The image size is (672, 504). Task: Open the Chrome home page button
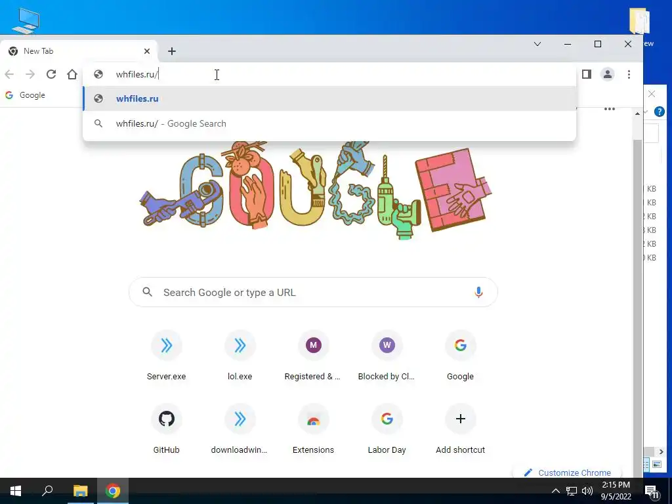click(x=72, y=74)
